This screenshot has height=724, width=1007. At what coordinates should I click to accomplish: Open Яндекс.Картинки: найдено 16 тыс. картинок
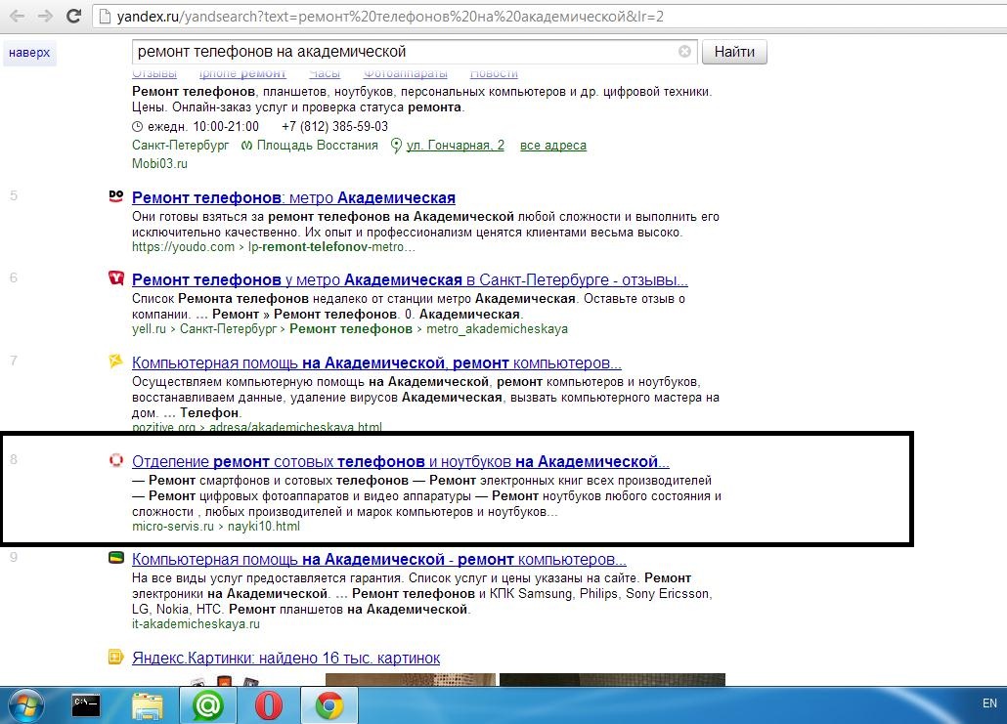pos(285,658)
